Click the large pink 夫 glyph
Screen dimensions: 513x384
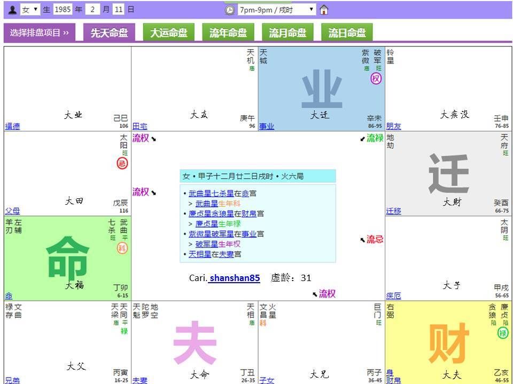tap(195, 343)
